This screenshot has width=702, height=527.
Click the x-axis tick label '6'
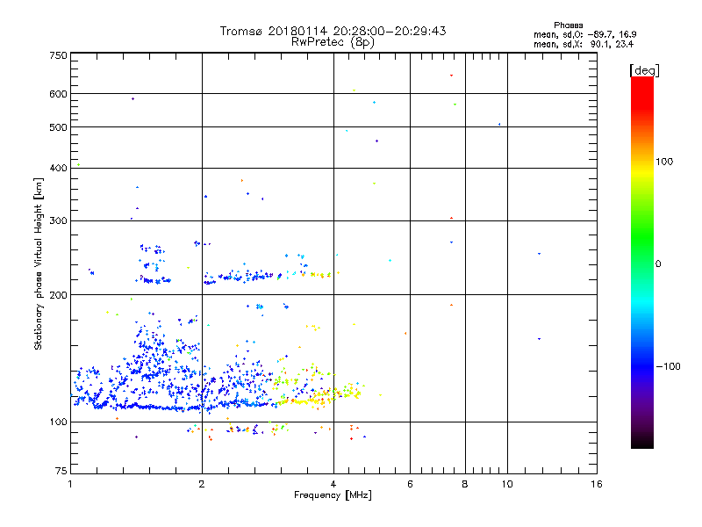410,484
